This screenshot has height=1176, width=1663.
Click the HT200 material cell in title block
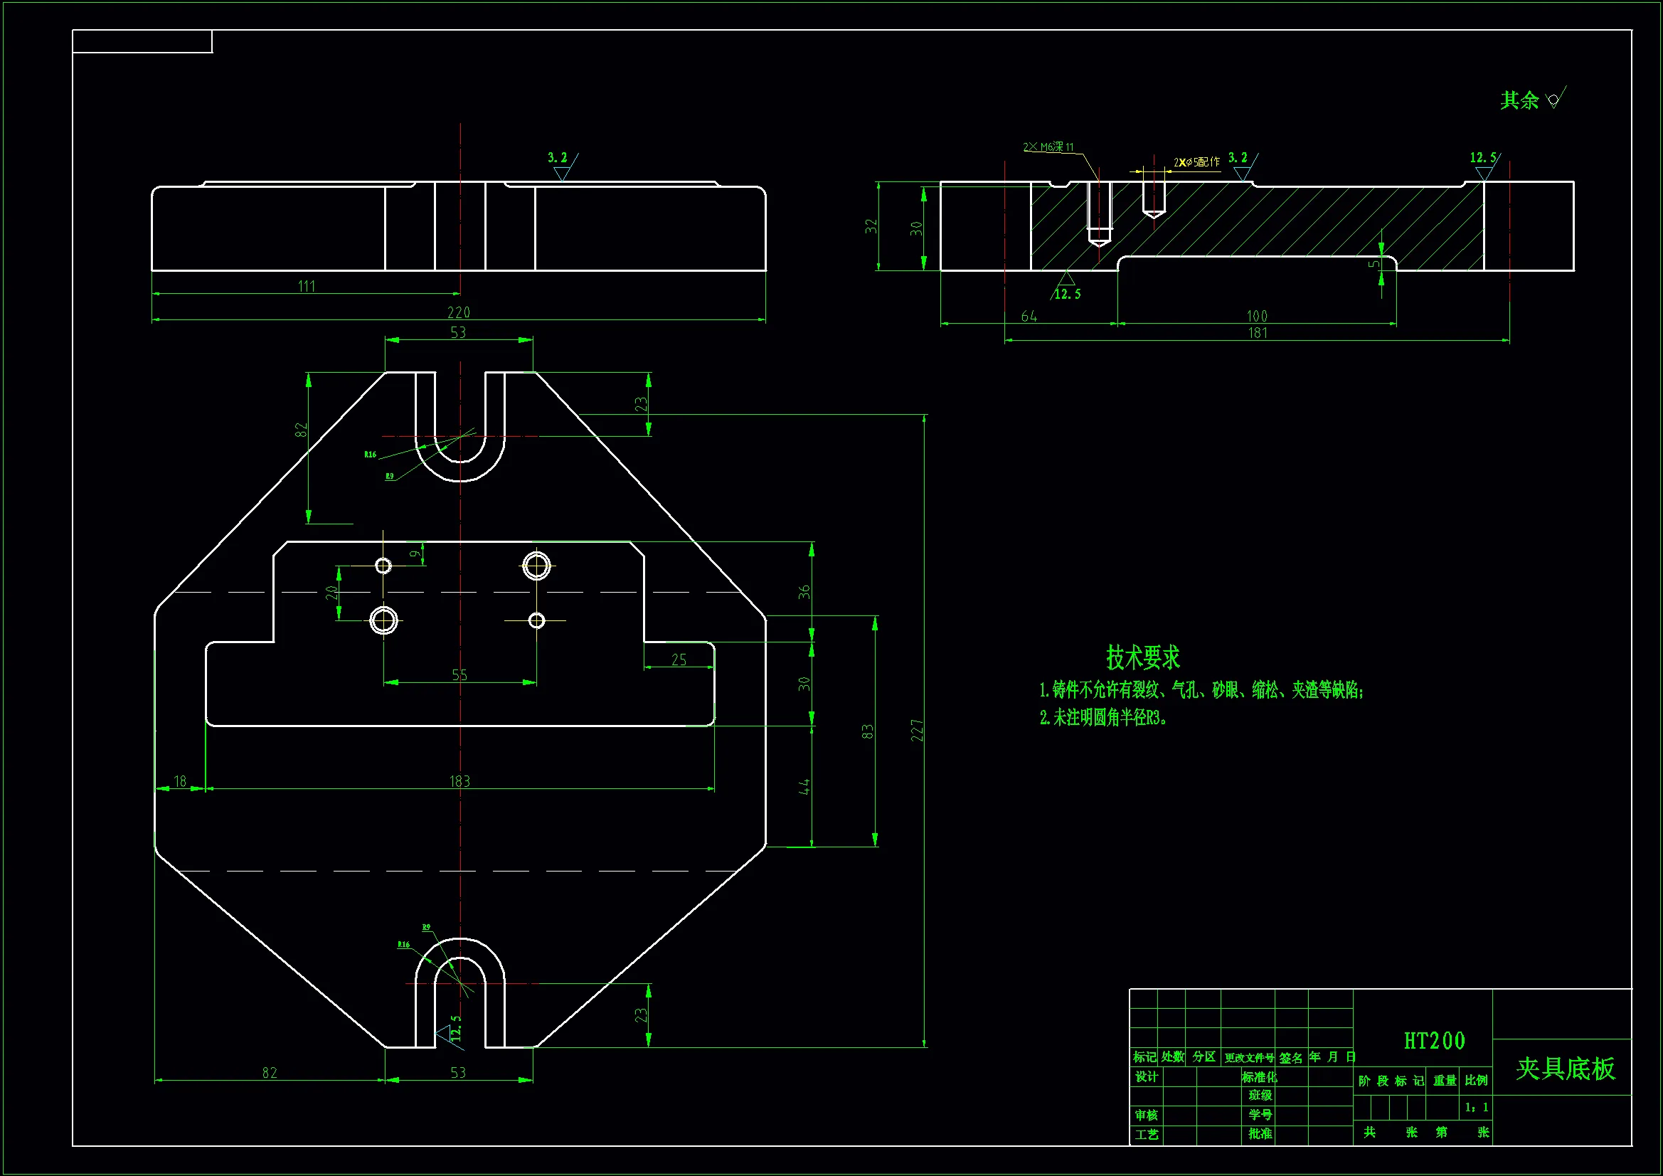click(x=1434, y=1042)
